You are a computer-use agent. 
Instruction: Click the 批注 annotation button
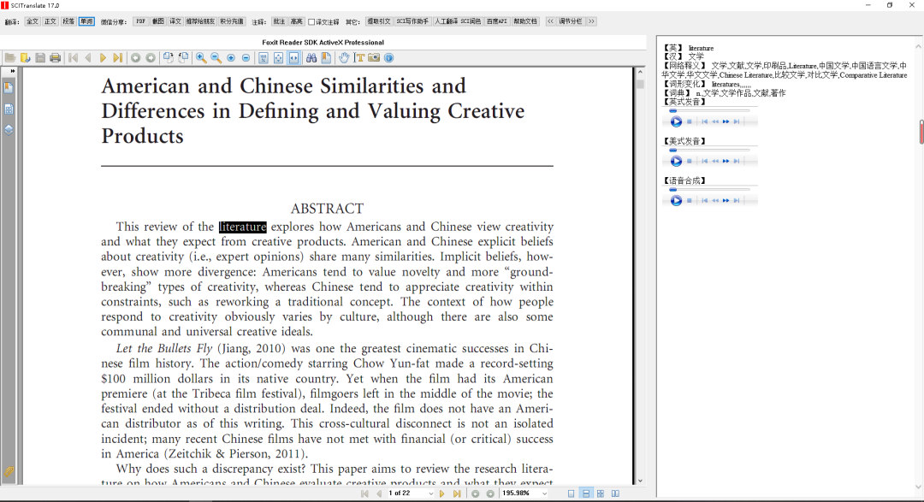(279, 21)
